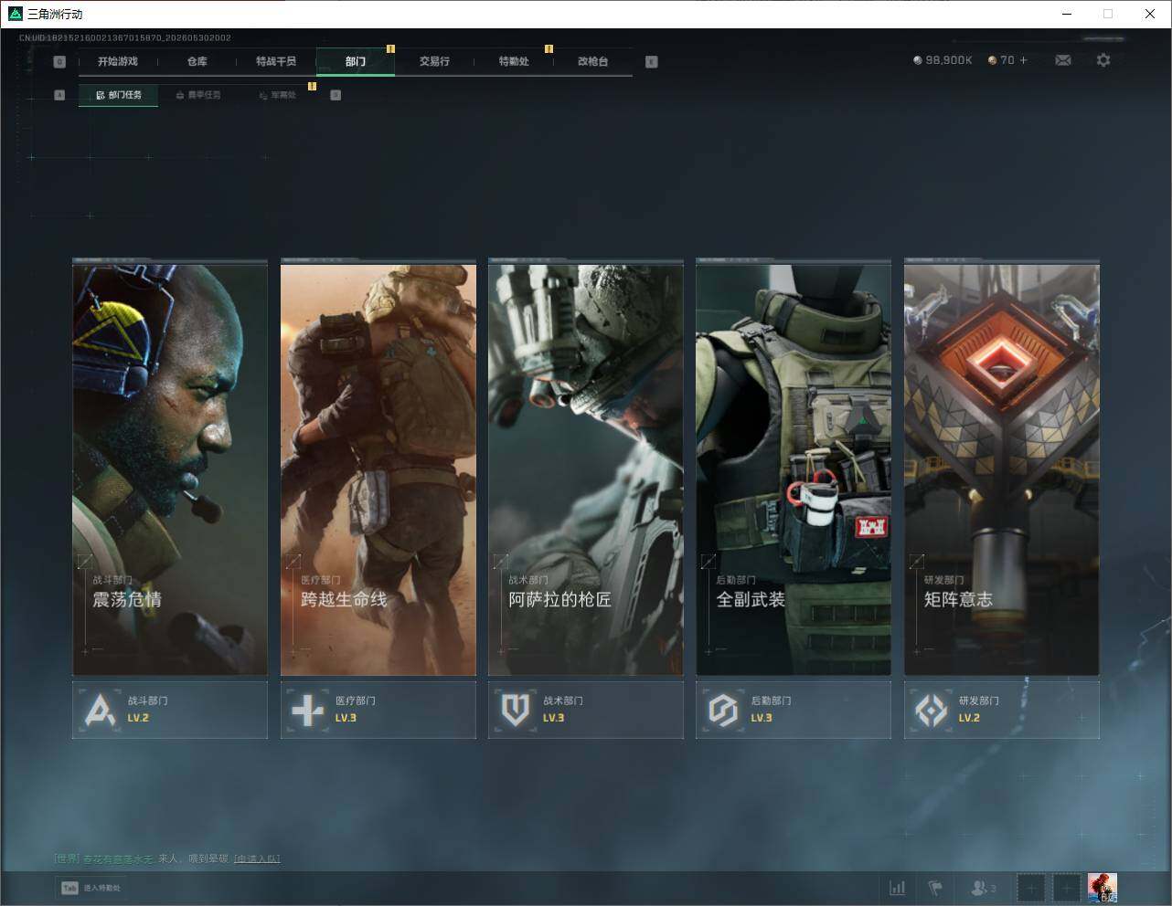Click the A key sub-tab icon
Viewport: 1172px width, 906px height.
[x=59, y=95]
